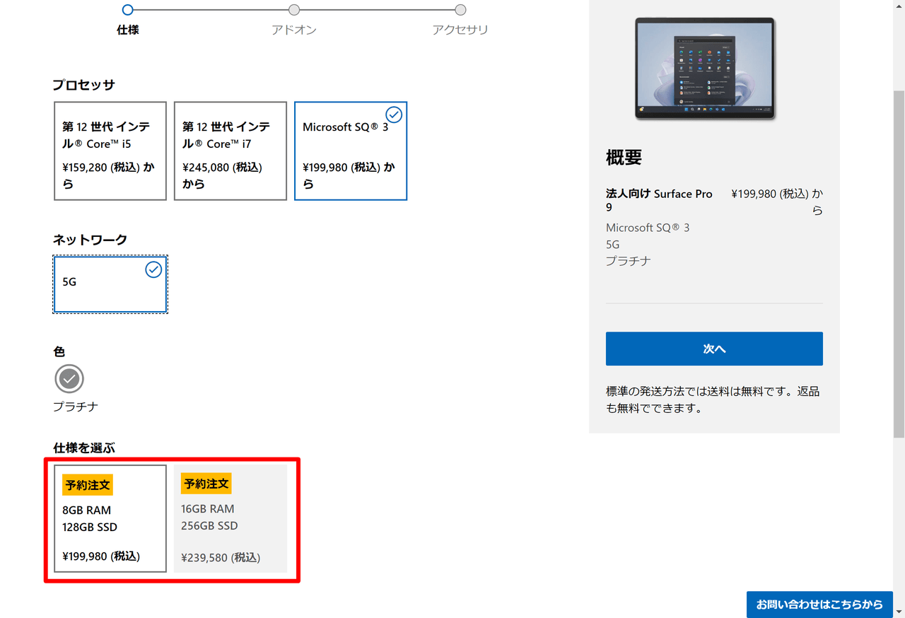Click the checkmark icon on the 5G tile
Screen dimensions: 905x618
tap(153, 269)
